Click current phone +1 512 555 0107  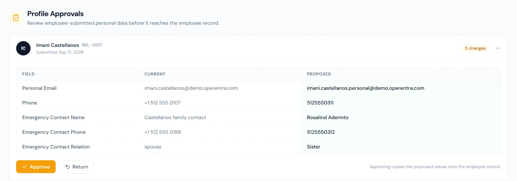(162, 103)
